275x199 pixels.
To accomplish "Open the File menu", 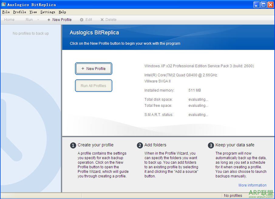I will (x=6, y=12).
